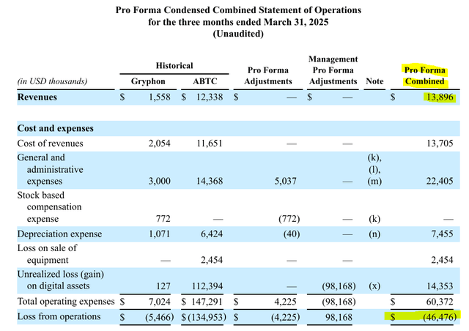Click 'for the three months ended March 31, 2025'

click(238, 22)
